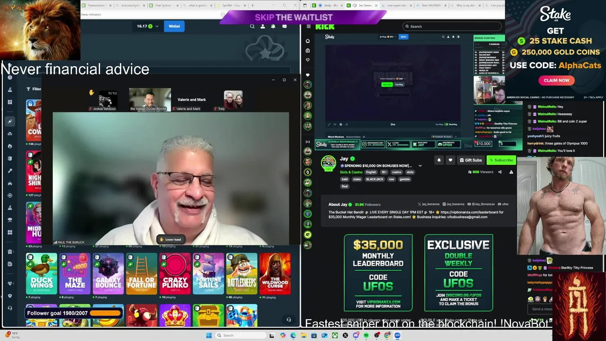Screen dimensions: 606x341
Task: Open the Spotify icon on taskbar
Action: [366, 335]
